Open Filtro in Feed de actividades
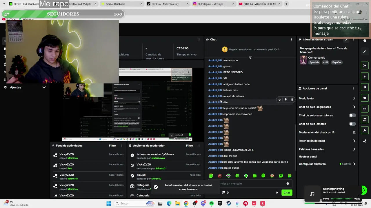371x208 pixels. 112,146
